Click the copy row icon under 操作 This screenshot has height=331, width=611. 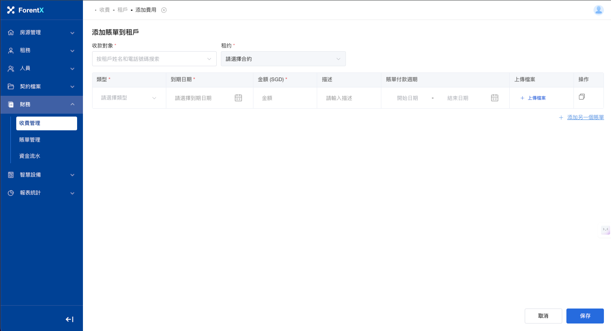click(582, 97)
